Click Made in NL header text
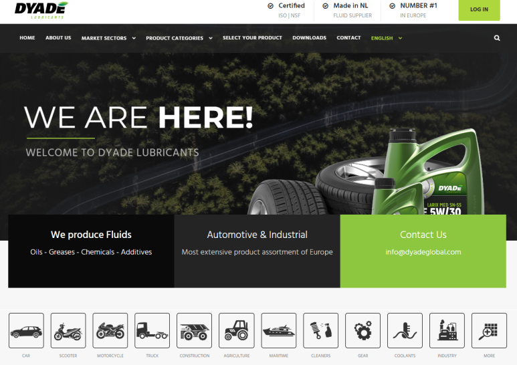Screen dimensions: 517x365 click(x=350, y=5)
